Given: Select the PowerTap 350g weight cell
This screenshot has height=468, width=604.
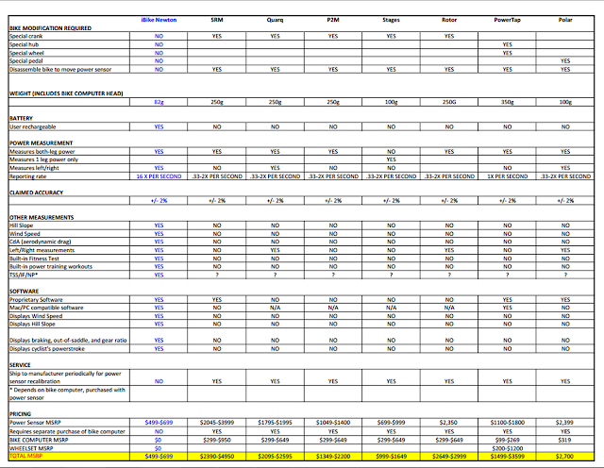Looking at the screenshot, I should [506, 101].
